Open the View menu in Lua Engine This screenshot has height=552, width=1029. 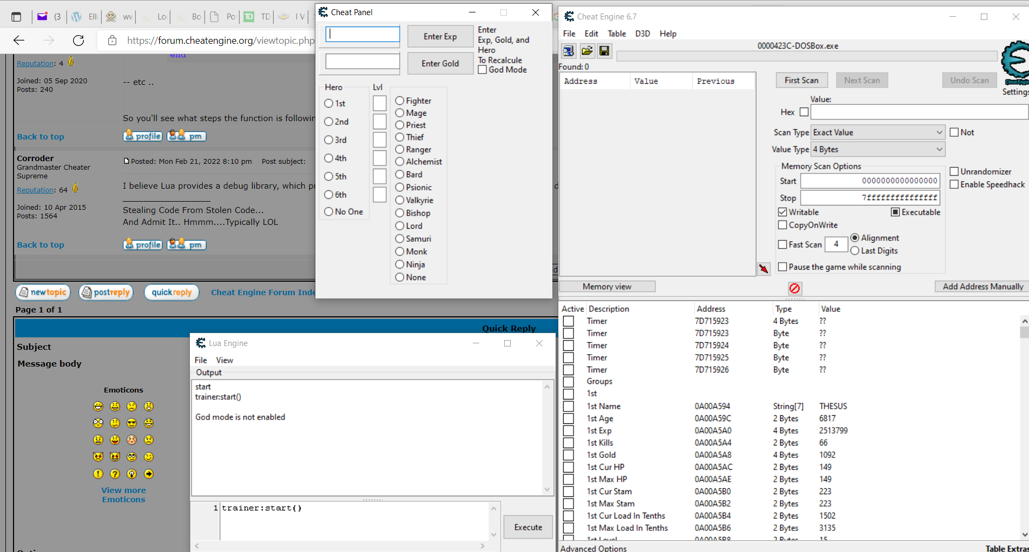click(x=224, y=360)
